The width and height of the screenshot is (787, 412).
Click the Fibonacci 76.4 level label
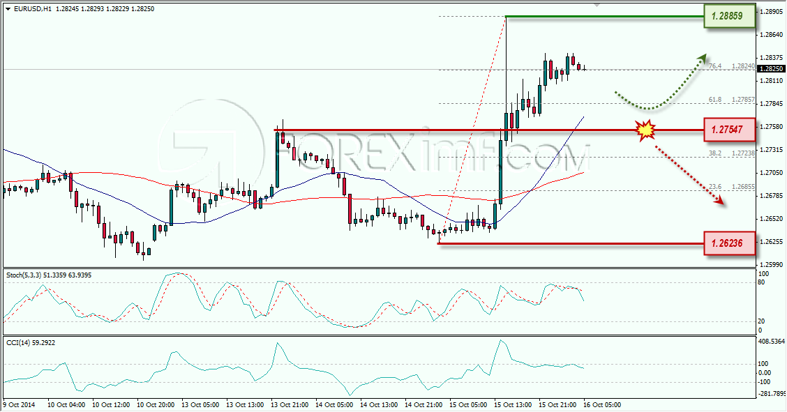pos(715,66)
